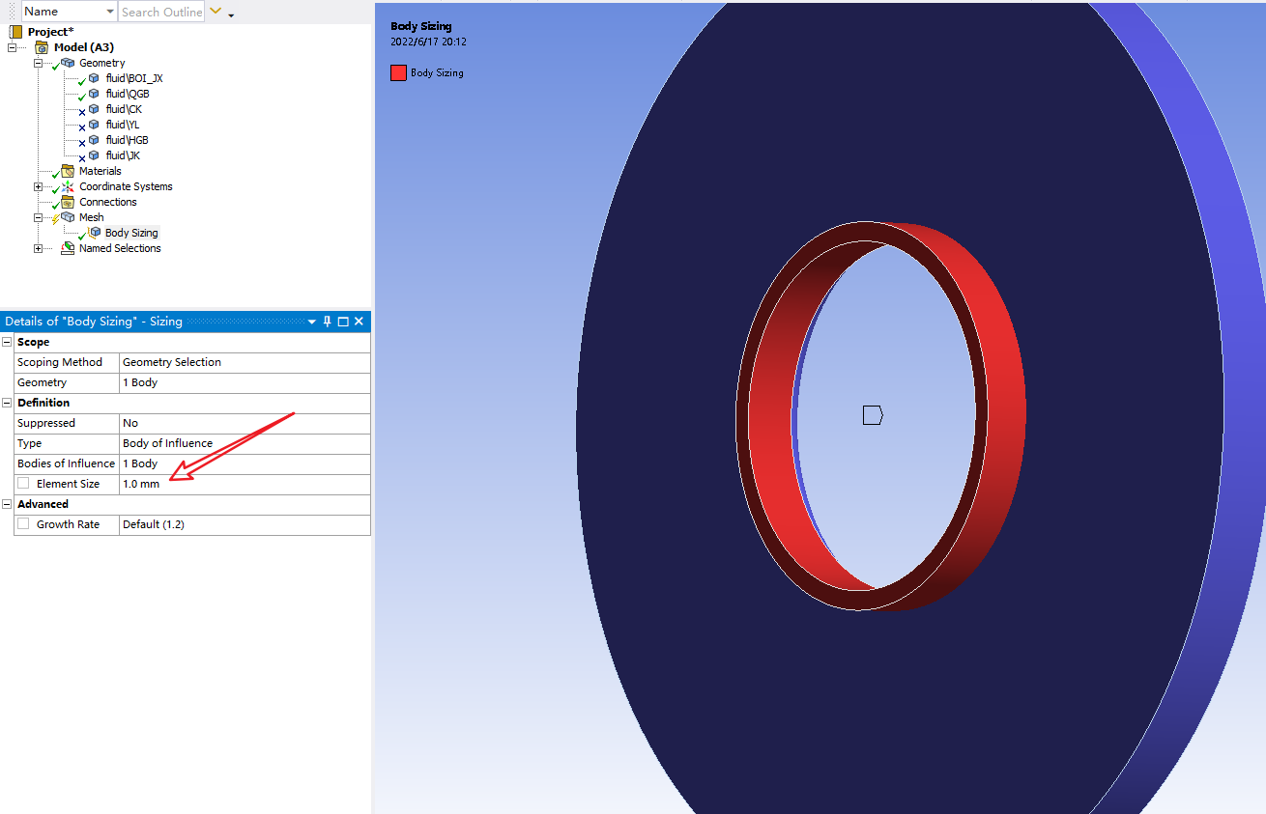The image size is (1266, 814).
Task: Click the Project book icon
Action: (15, 32)
